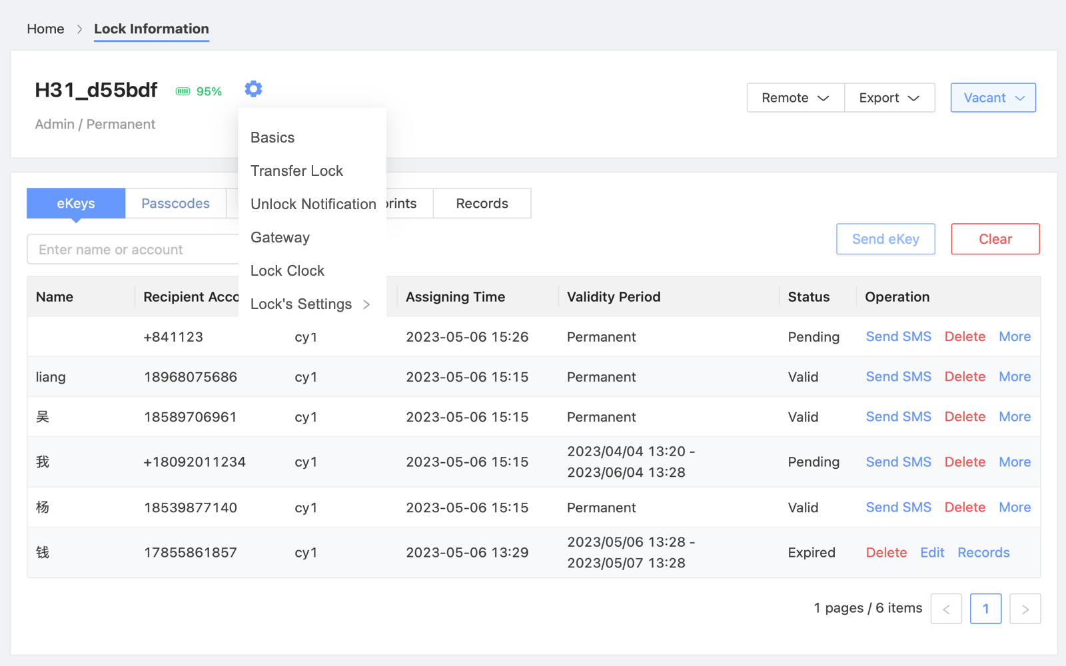Click the Operation column header
The width and height of the screenshot is (1066, 666).
point(897,297)
